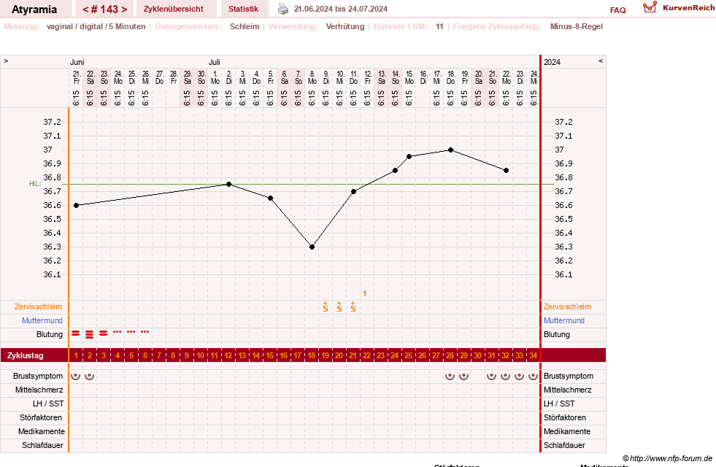This screenshot has width=716, height=467.
Task: Click the date header 18. Do
Action: (x=451, y=77)
